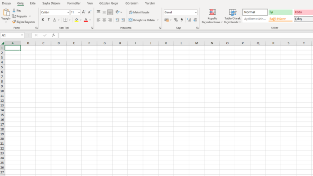
Task: Click Birleştir ve Ortala merge button
Action: (x=142, y=20)
